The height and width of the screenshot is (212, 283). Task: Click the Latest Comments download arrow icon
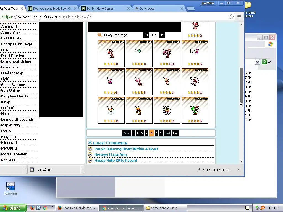pos(90,142)
